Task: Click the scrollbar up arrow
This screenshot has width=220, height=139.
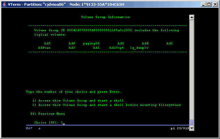Action: tap(191, 17)
